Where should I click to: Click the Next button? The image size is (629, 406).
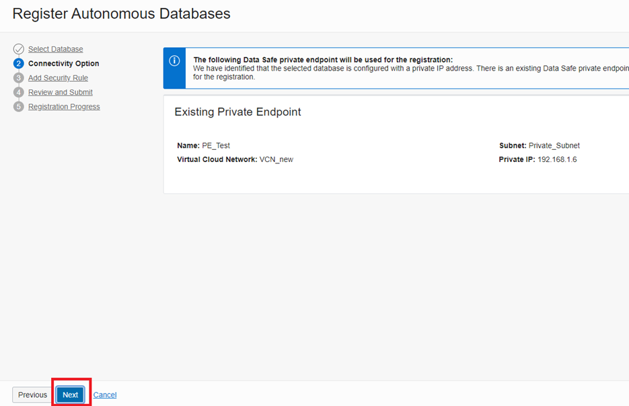click(71, 395)
